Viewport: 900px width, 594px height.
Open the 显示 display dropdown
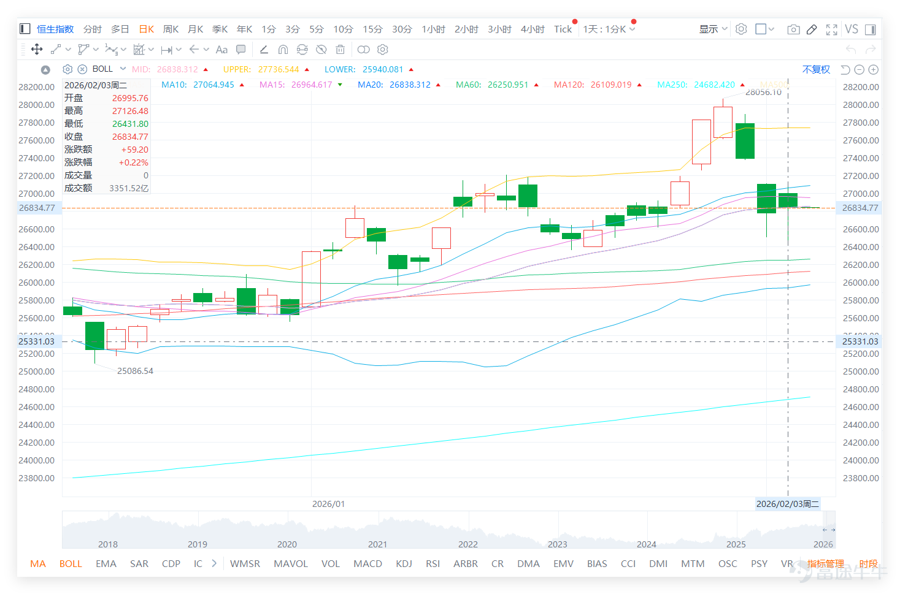click(x=713, y=29)
